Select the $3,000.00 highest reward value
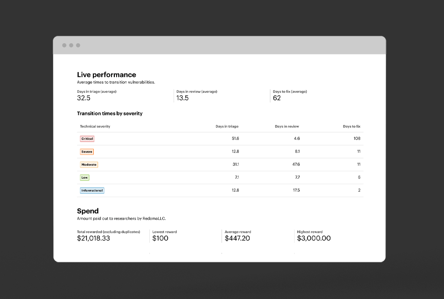The width and height of the screenshot is (444, 299). [314, 239]
